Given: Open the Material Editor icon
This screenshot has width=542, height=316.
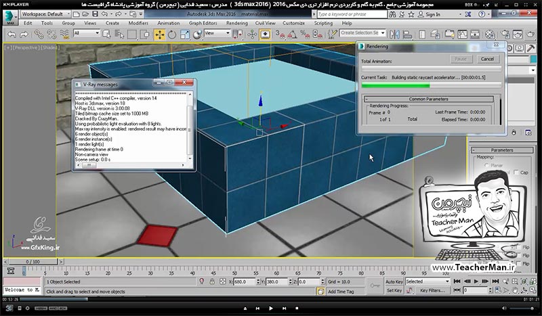Looking at the screenshot, I should (490, 35).
